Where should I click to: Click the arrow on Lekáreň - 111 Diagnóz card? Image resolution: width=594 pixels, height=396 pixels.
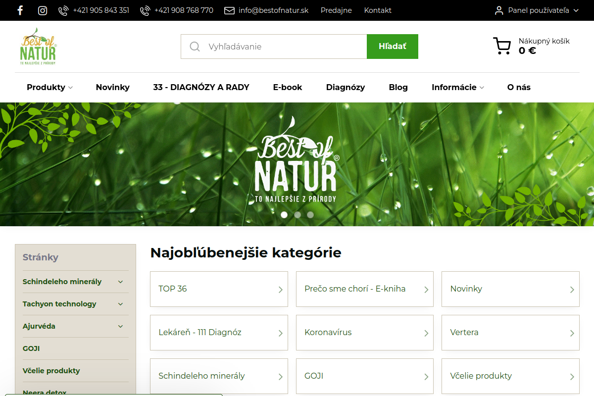tap(280, 333)
